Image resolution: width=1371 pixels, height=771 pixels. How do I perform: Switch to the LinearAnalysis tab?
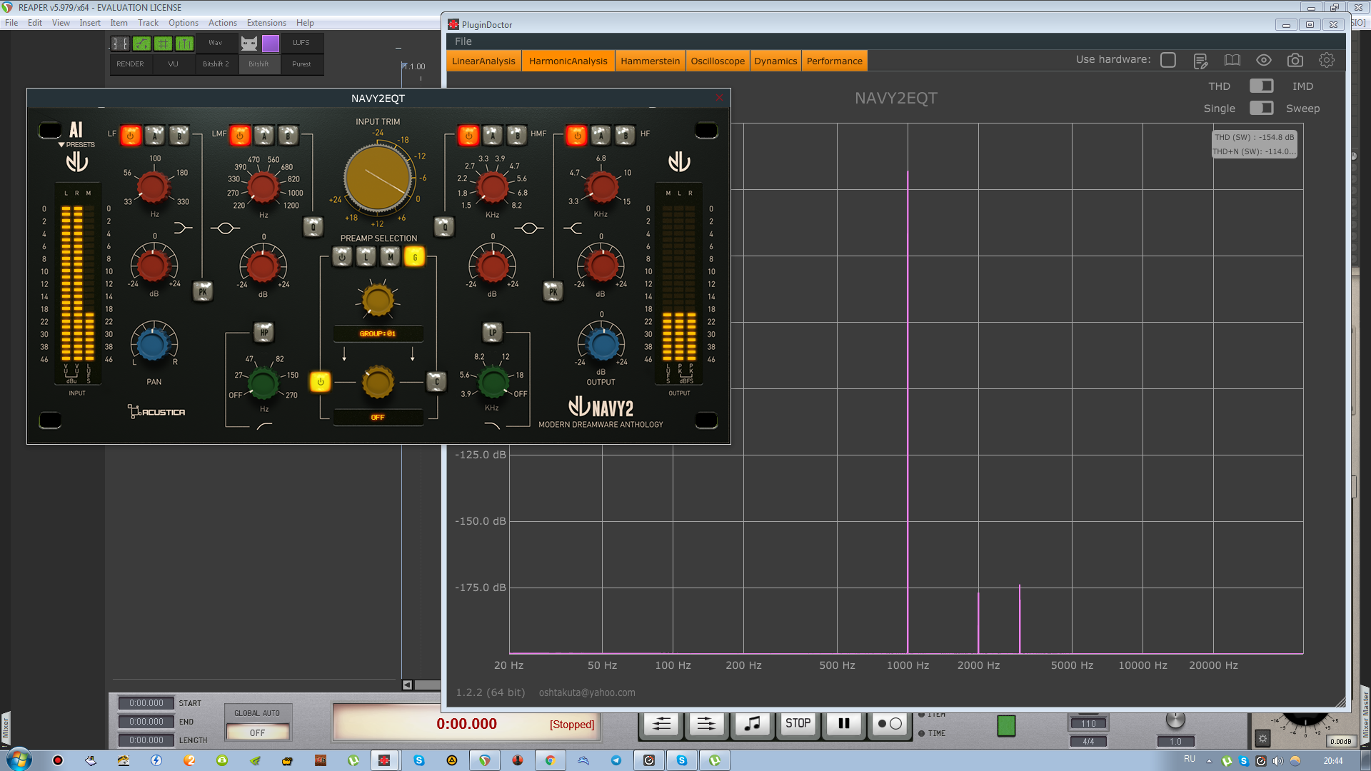click(x=483, y=61)
